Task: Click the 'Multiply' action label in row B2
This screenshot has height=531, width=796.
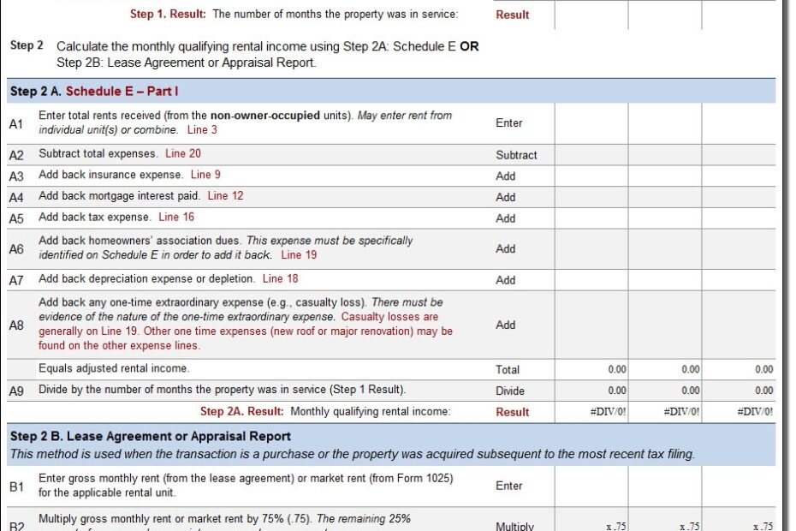Action: (x=514, y=527)
